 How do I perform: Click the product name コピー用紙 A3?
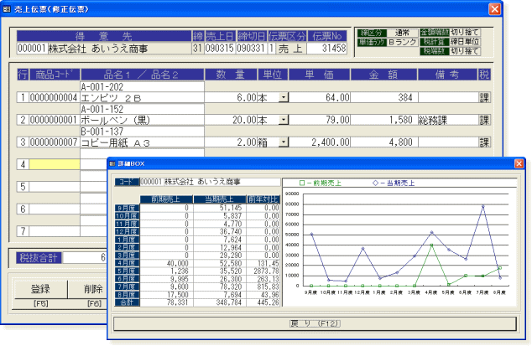point(142,142)
